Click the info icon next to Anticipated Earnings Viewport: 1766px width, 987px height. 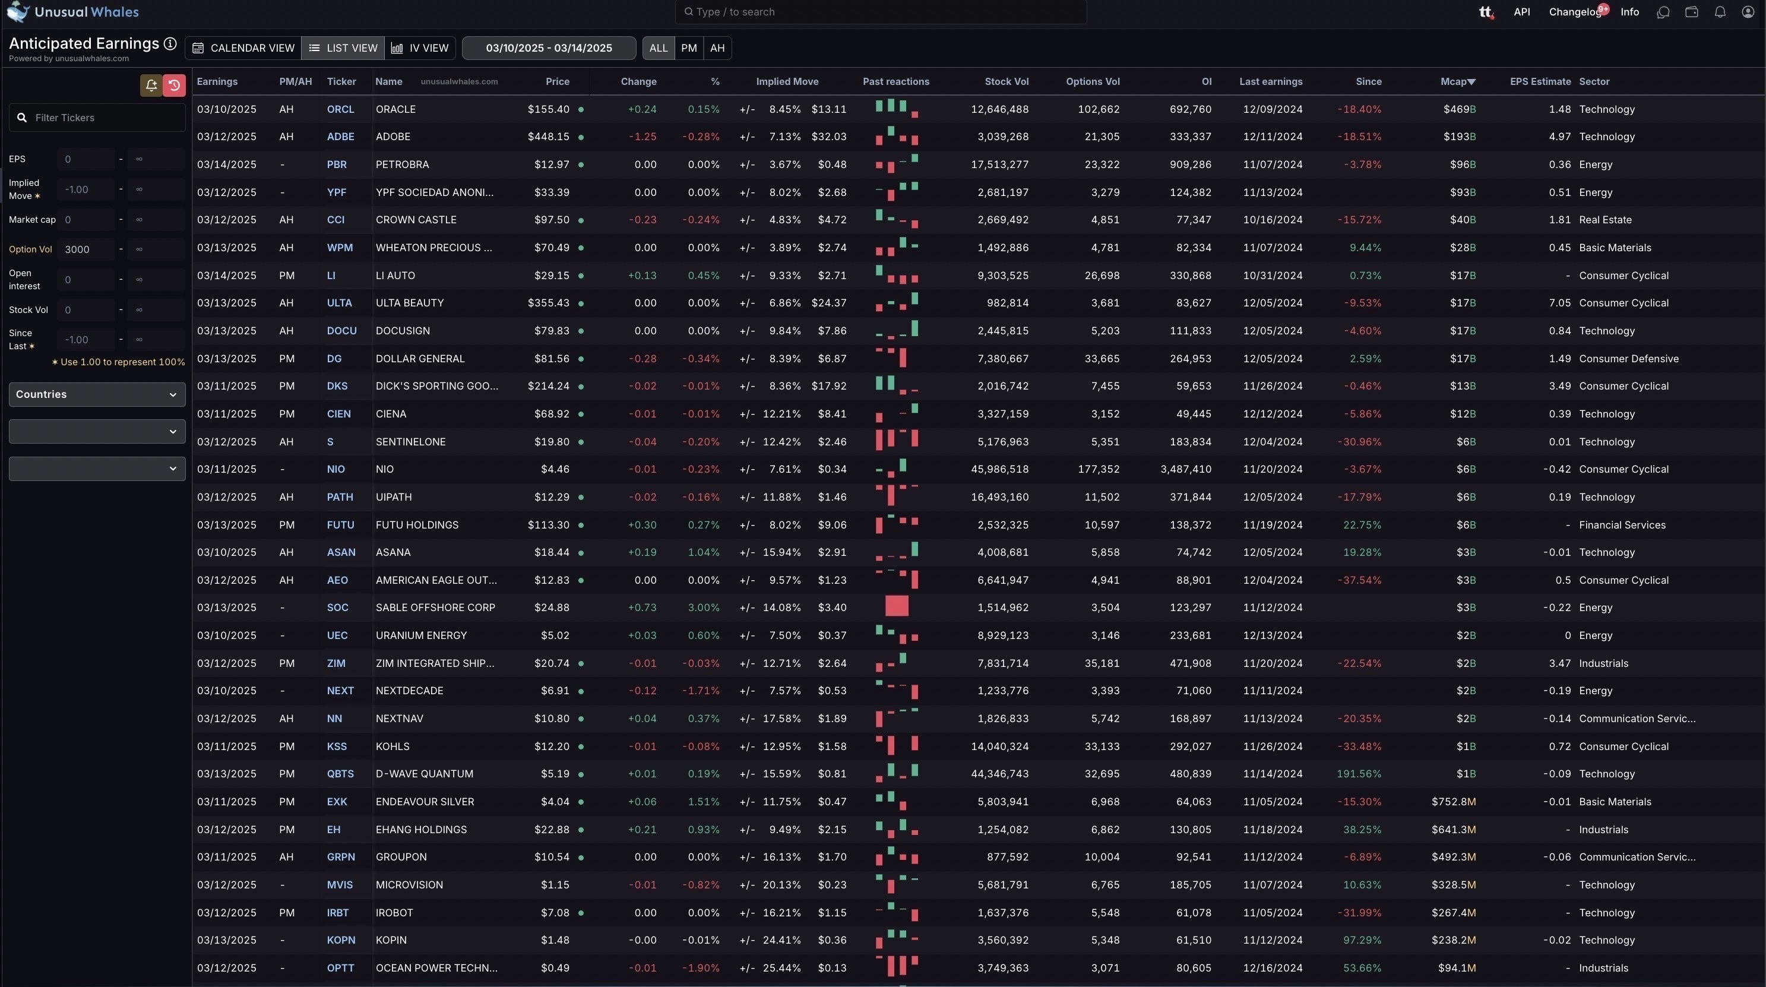[170, 43]
